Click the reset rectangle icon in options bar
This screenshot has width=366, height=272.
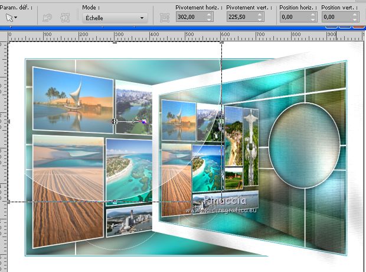(47, 18)
